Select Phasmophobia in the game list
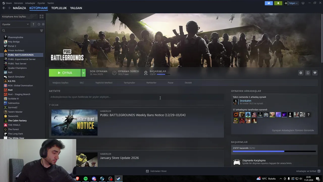 (15, 37)
